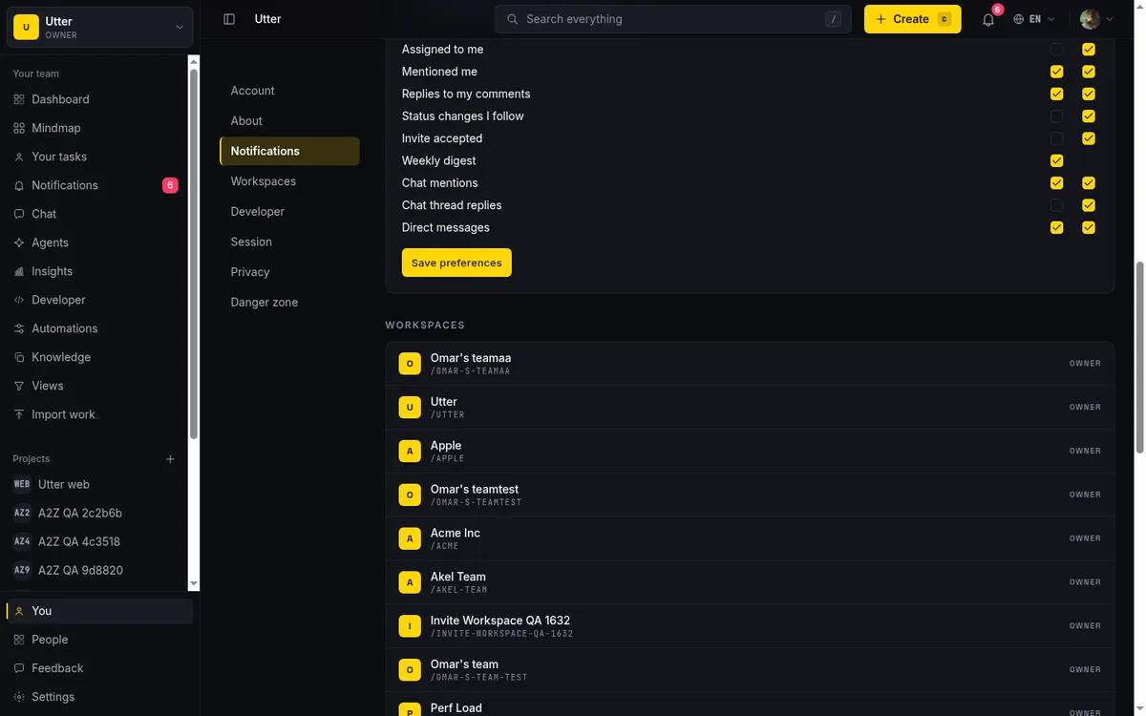Select the You item in sidebar

click(99, 611)
